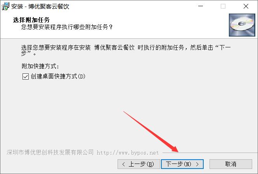The image size is (258, 174).
Task: Cancel the installation with 取消
Action: (x=231, y=164)
